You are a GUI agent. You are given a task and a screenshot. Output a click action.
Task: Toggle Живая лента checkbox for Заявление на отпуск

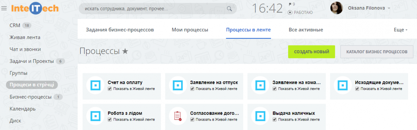(193, 89)
